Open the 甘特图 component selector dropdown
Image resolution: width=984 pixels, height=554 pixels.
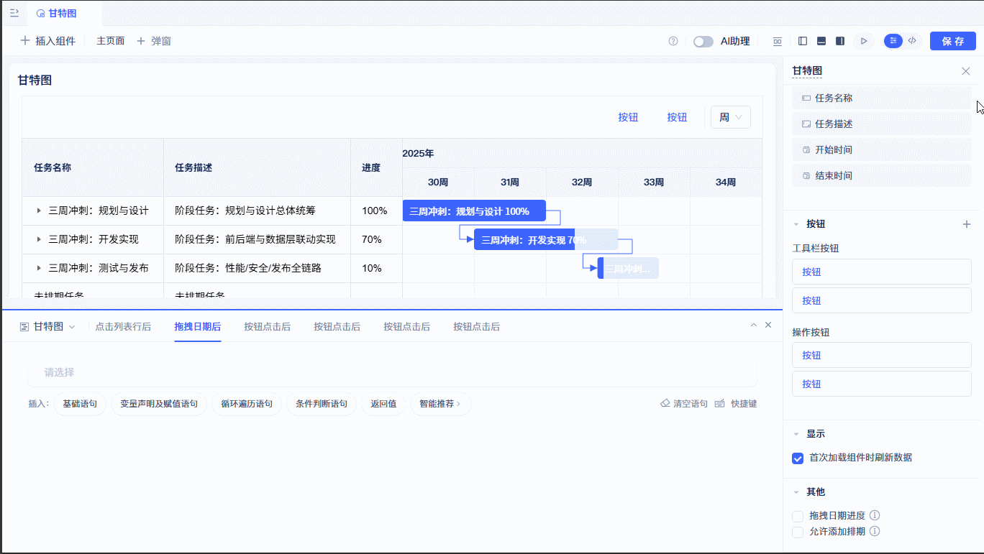[47, 326]
